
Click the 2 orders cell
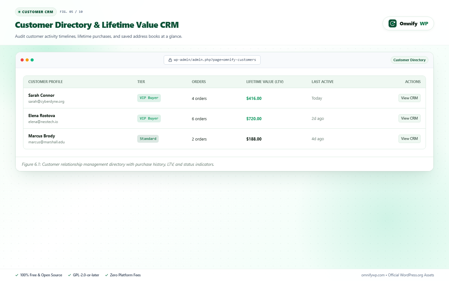point(199,139)
